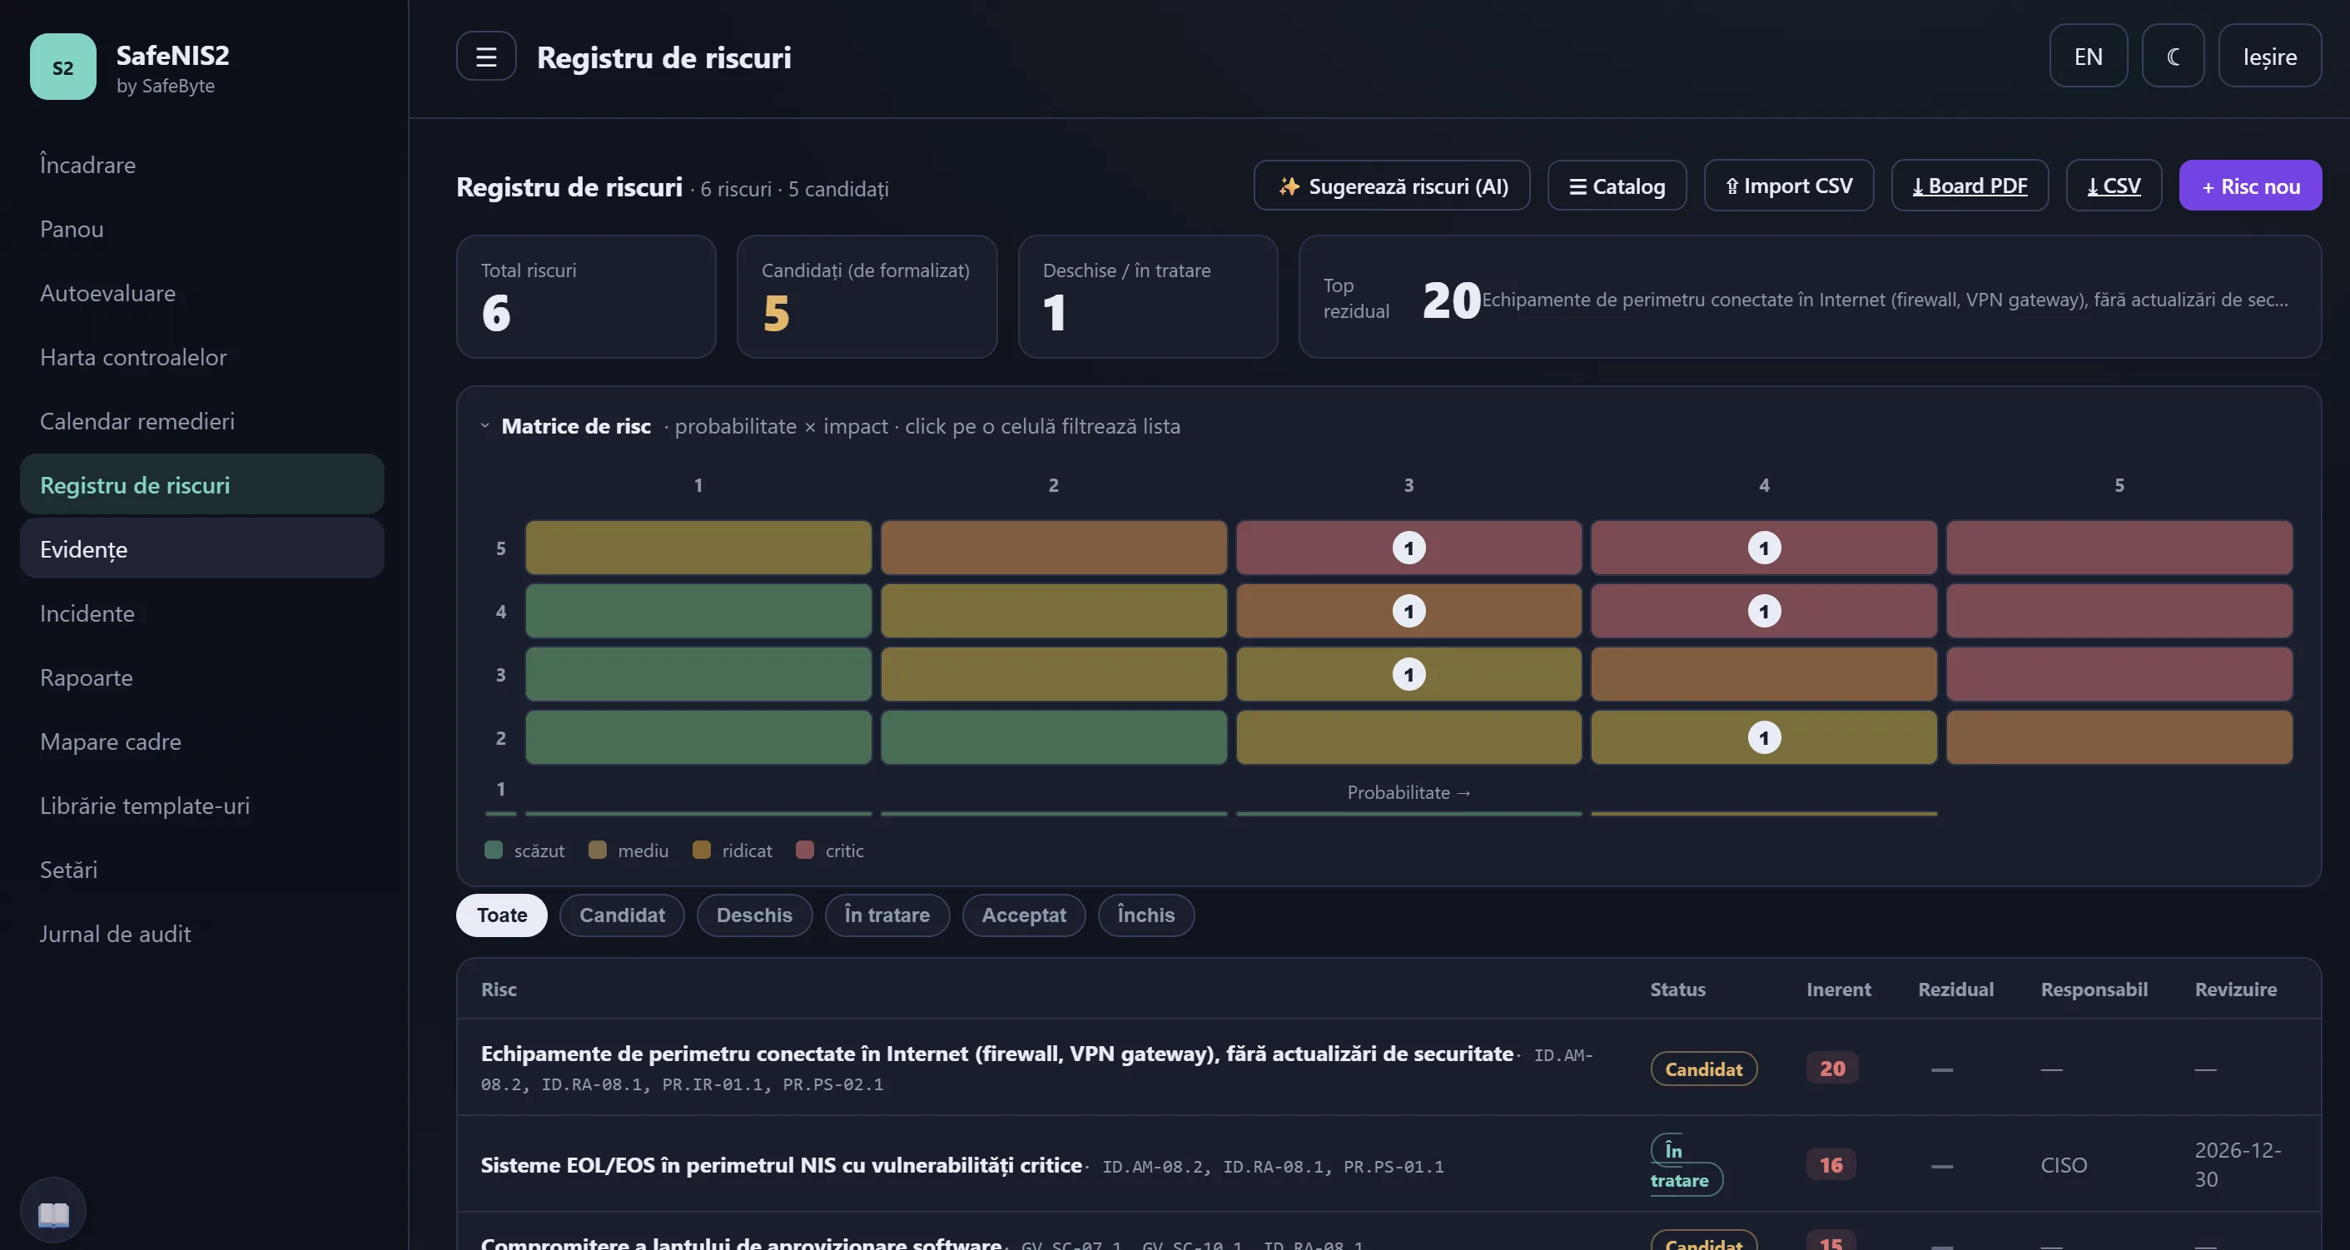Click the Responsabil column header
This screenshot has width=2350, height=1250.
coord(2094,990)
